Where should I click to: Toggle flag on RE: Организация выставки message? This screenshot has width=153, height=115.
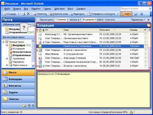[146, 34]
